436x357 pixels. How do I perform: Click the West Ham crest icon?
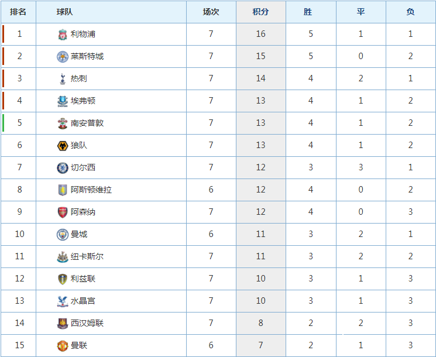[x=63, y=324]
